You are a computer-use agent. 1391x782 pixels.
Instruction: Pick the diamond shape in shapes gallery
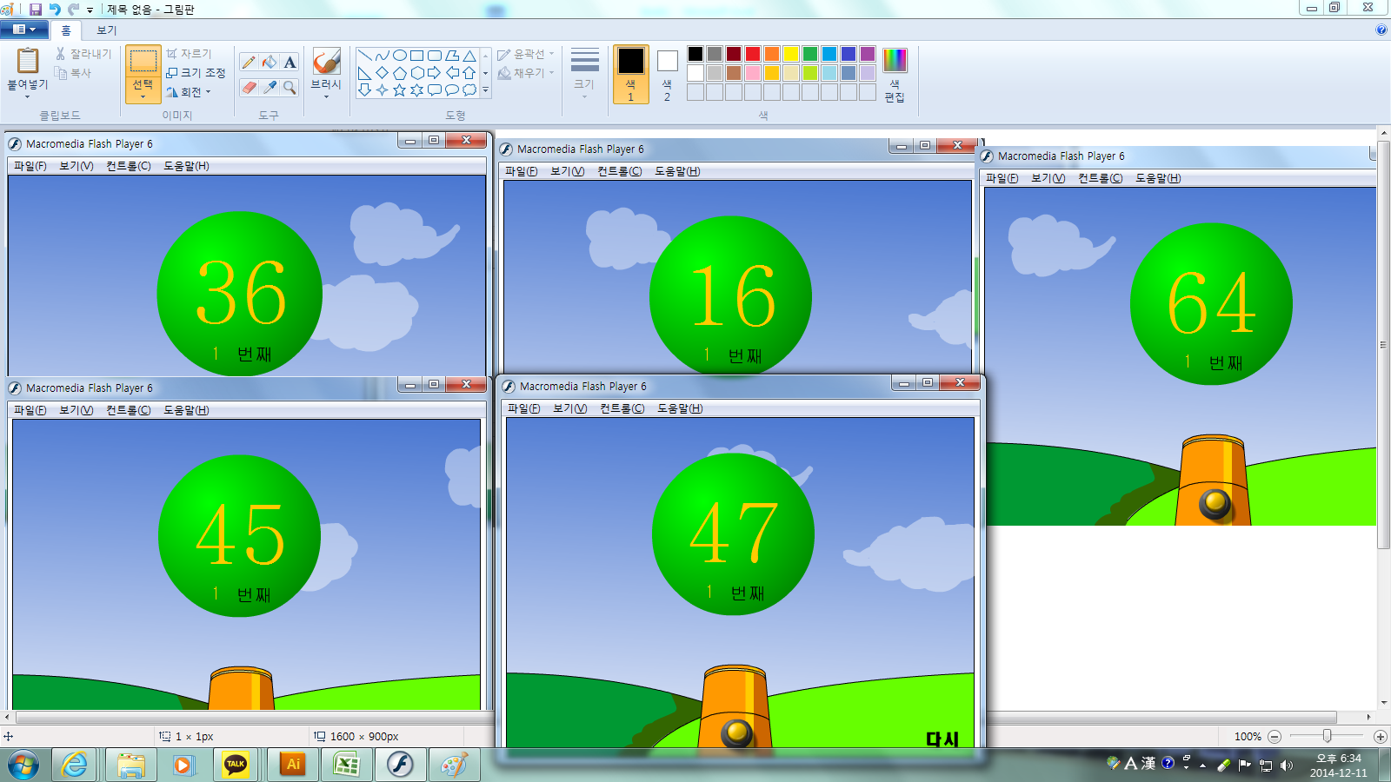(383, 73)
